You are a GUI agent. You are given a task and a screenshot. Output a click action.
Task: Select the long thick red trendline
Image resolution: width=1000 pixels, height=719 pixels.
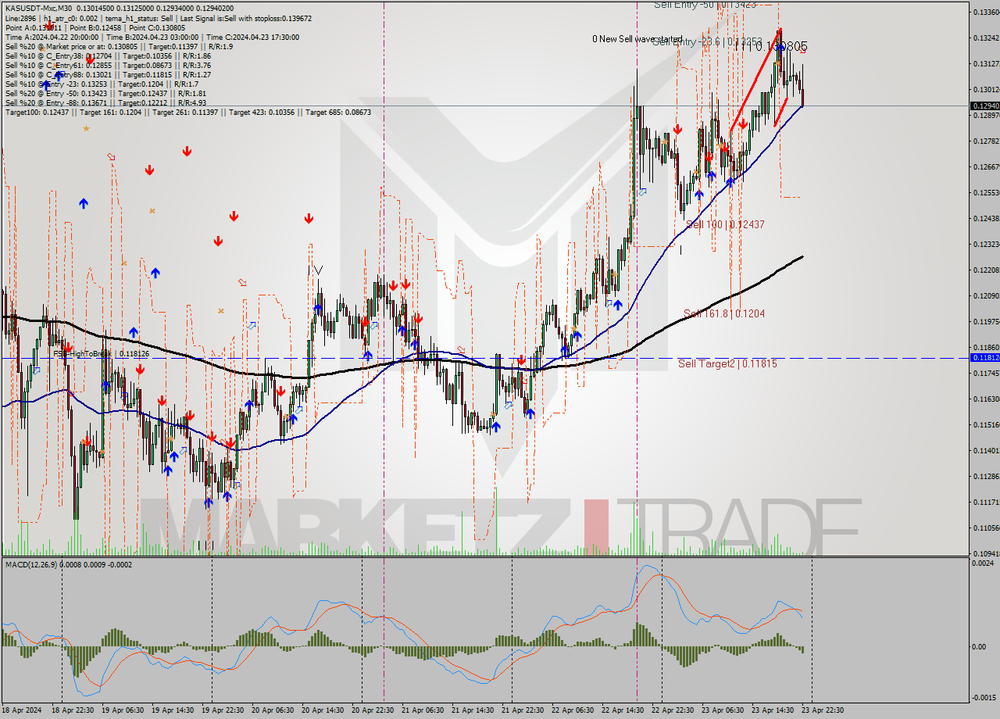pos(755,80)
